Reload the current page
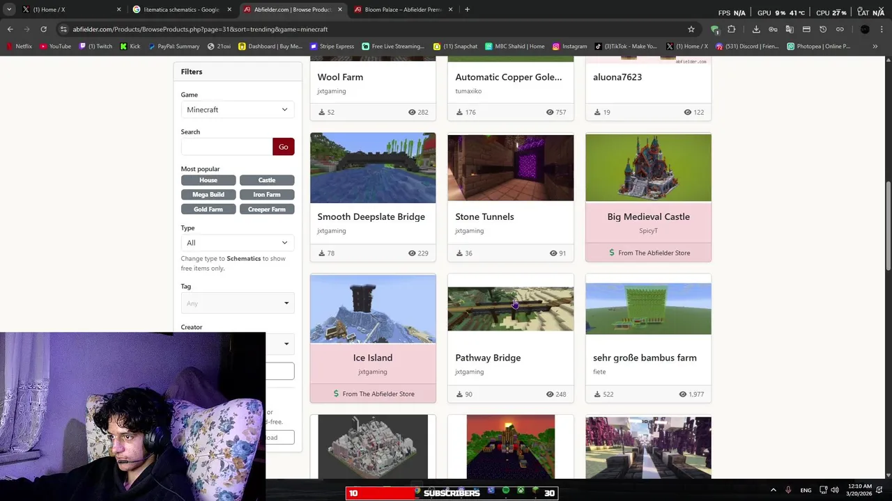Image resolution: width=892 pixels, height=501 pixels. pyautogui.click(x=43, y=29)
